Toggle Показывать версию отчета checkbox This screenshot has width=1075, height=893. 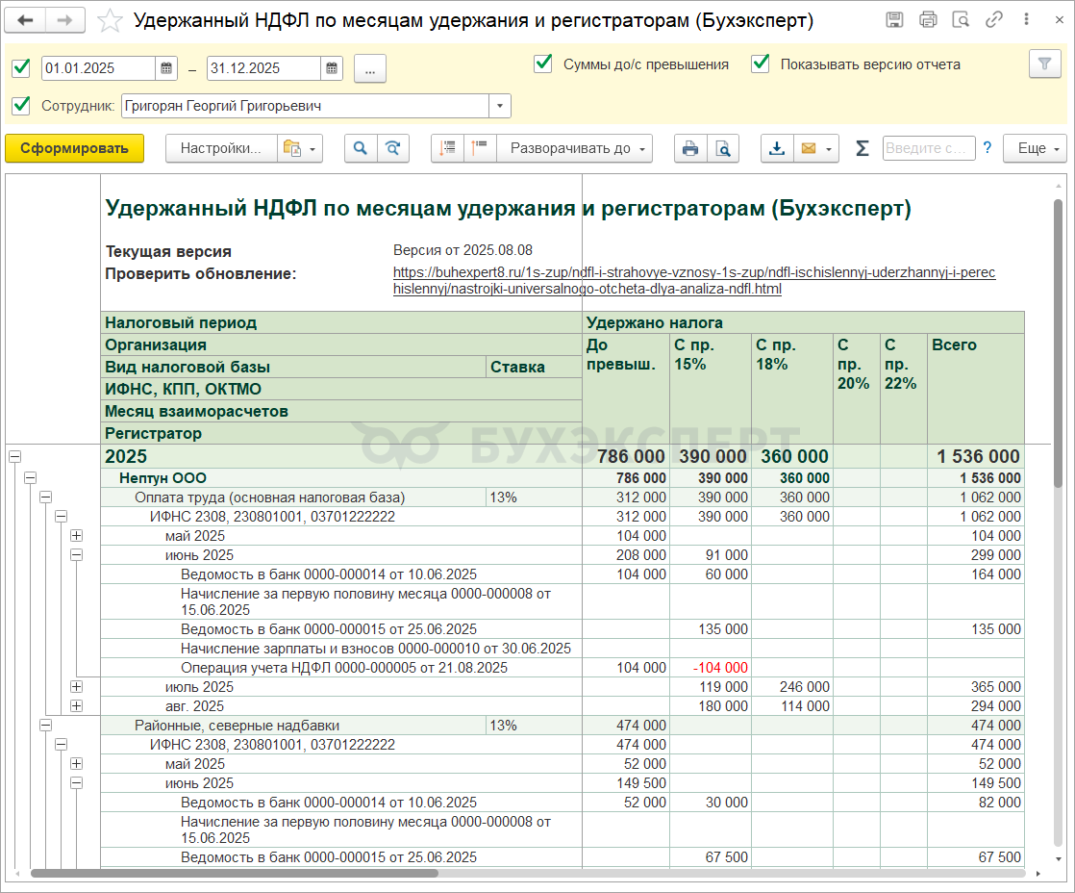click(761, 64)
